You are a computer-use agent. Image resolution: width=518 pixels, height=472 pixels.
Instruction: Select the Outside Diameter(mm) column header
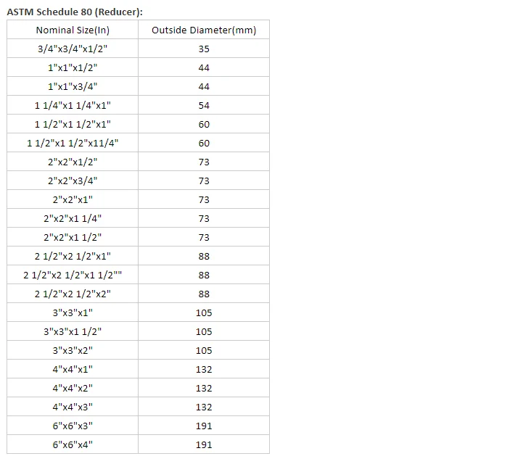[x=204, y=30]
